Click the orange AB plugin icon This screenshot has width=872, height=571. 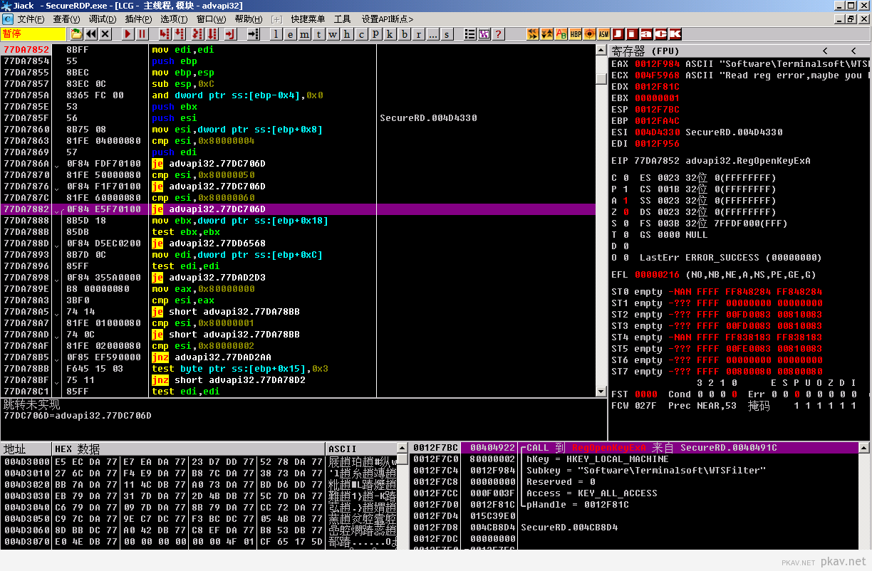[x=561, y=33]
